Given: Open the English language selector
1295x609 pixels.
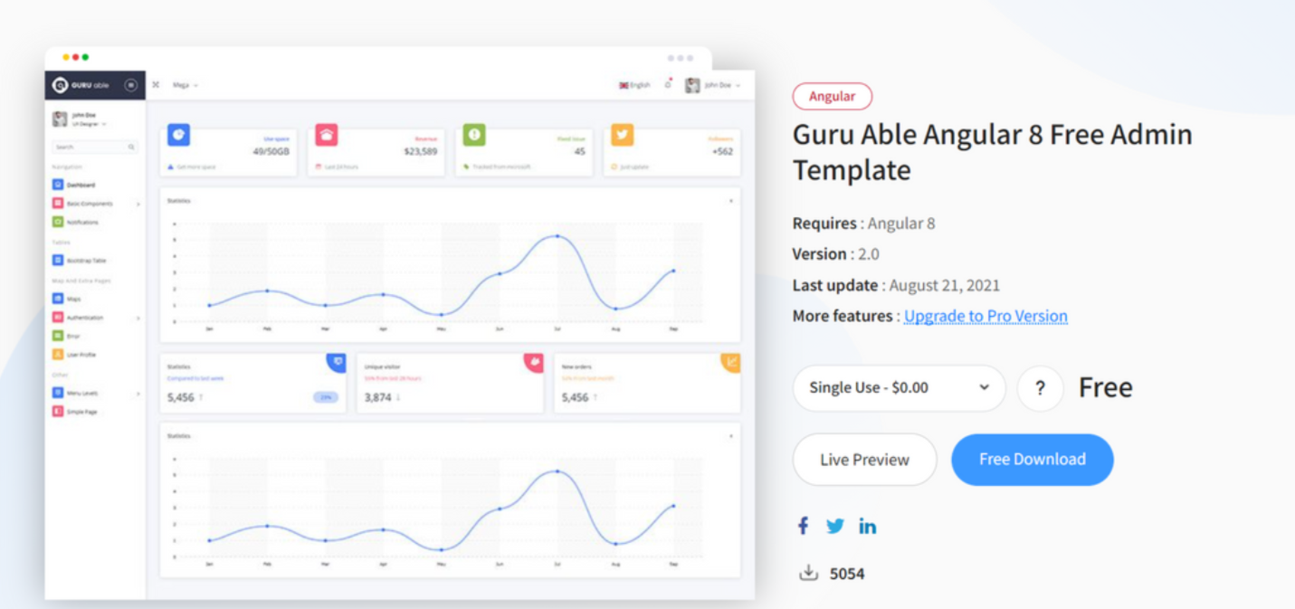Looking at the screenshot, I should pyautogui.click(x=634, y=85).
